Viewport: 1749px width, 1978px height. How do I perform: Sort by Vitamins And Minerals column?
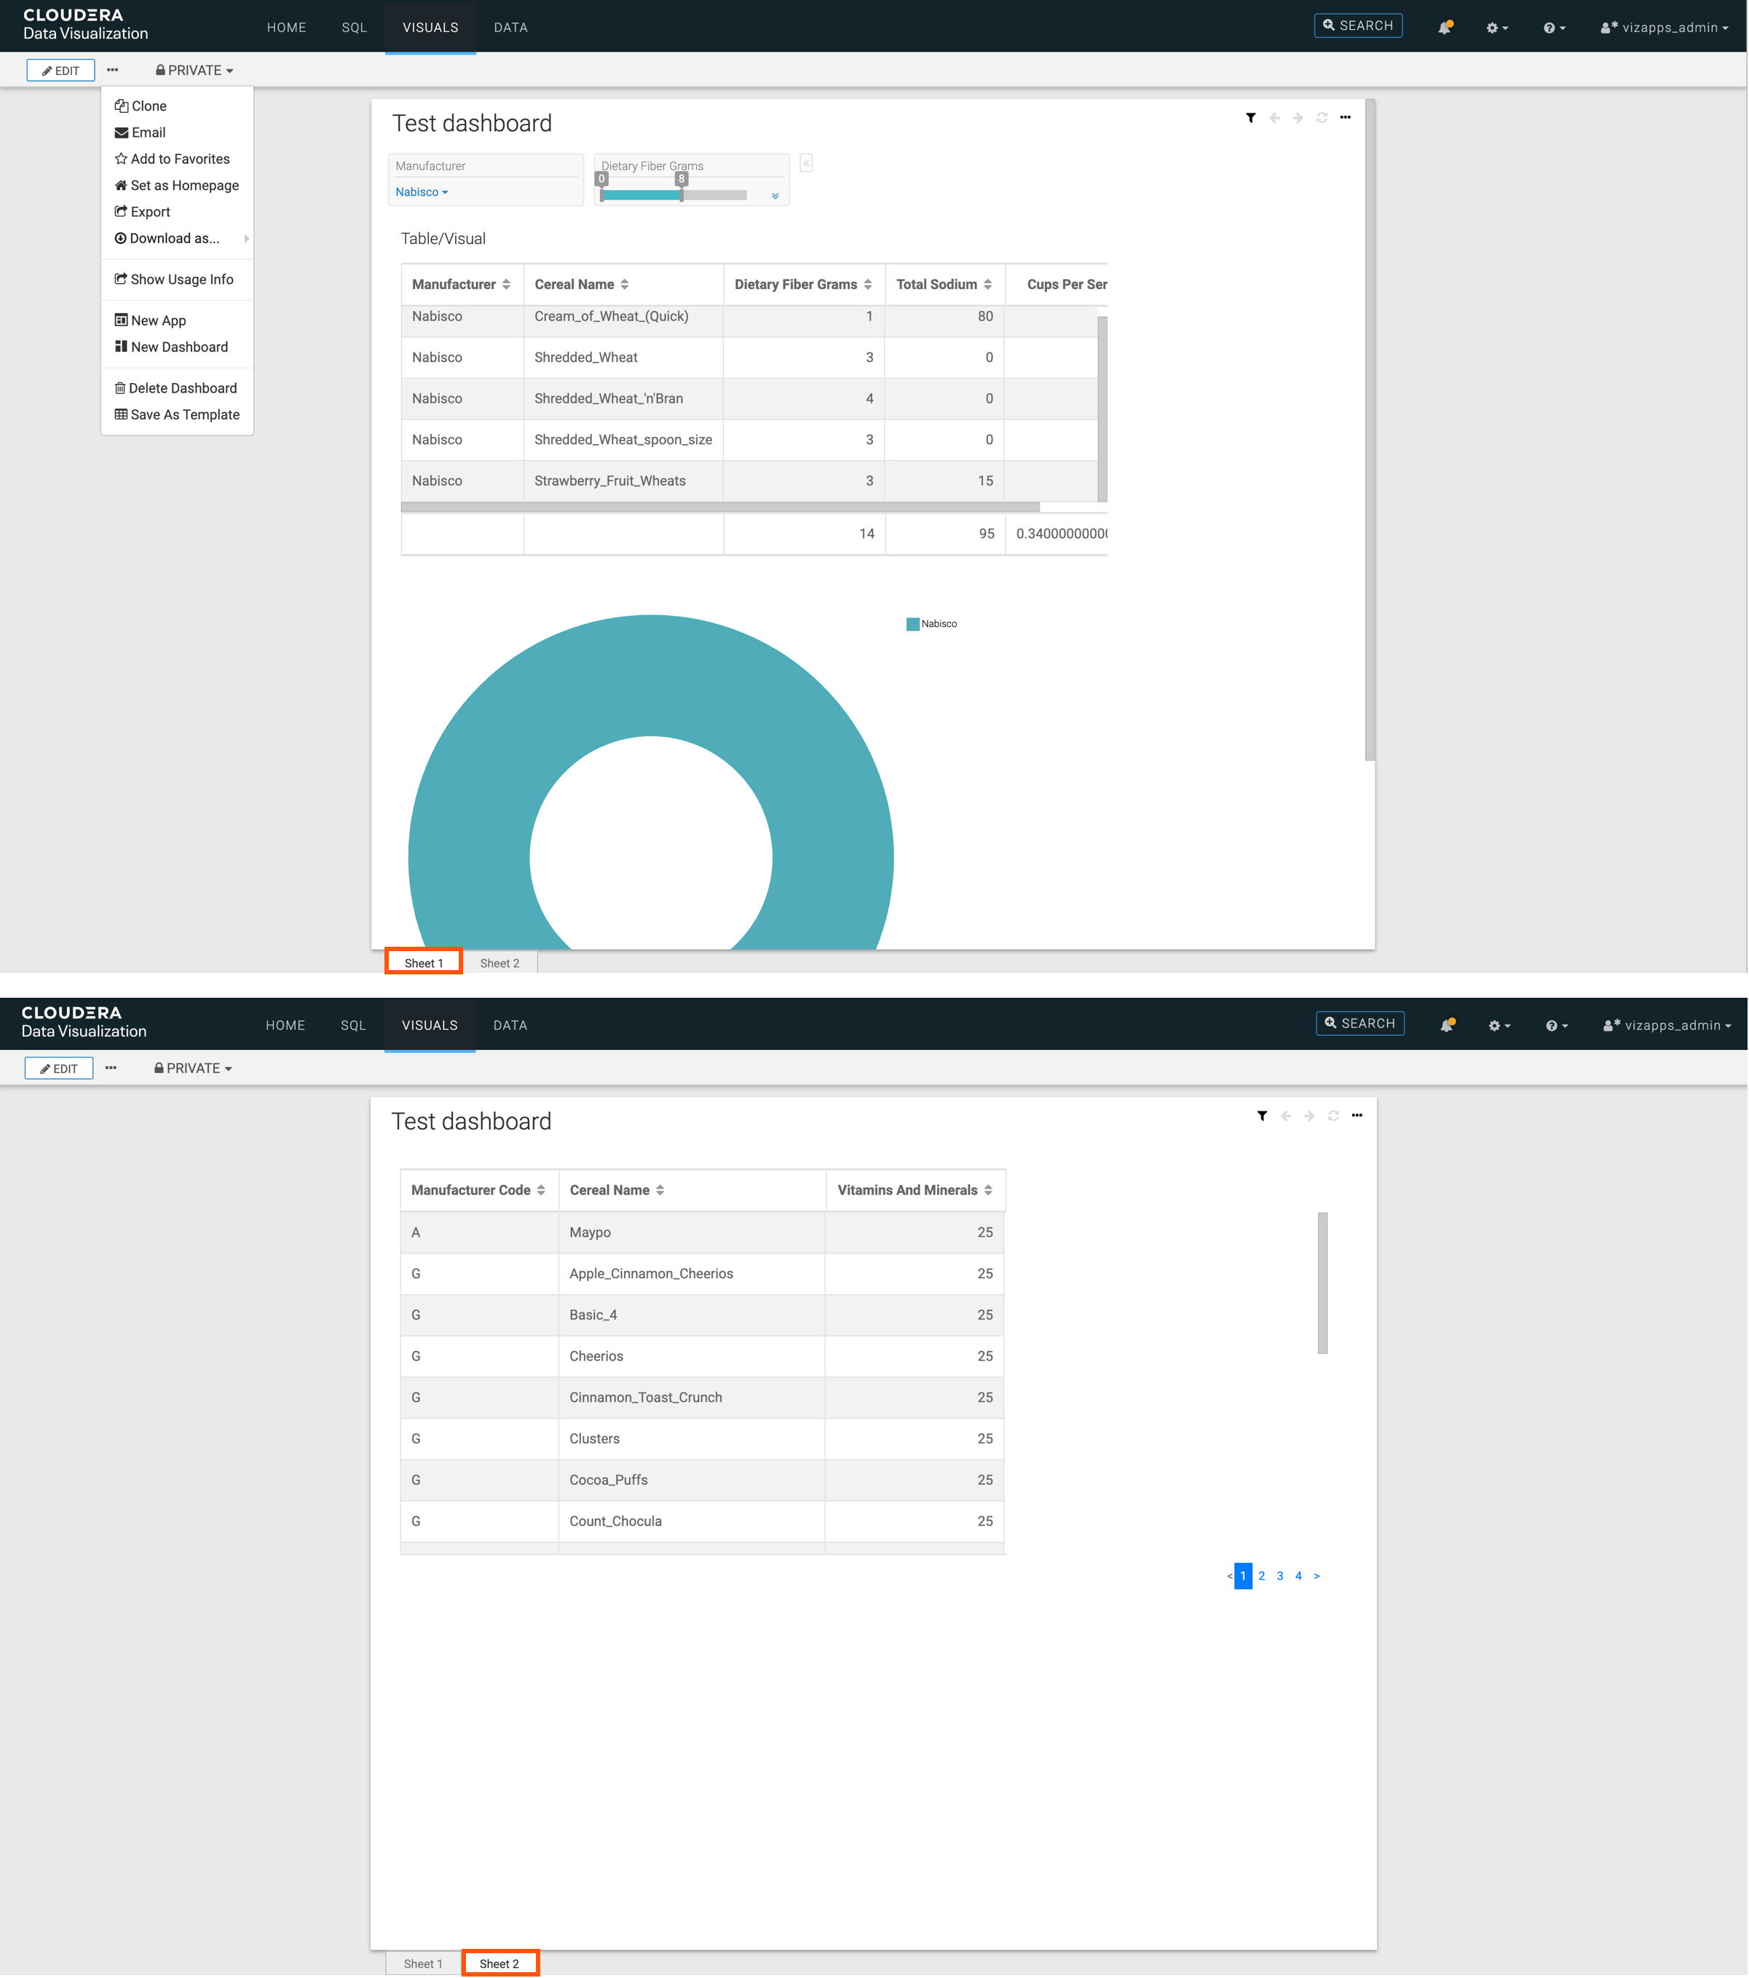pos(987,1190)
